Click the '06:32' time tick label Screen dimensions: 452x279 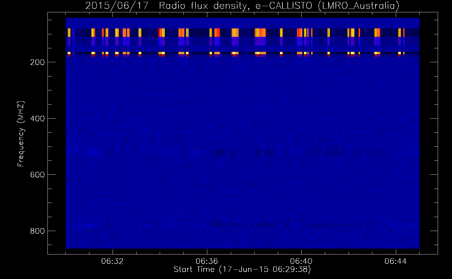113,261
